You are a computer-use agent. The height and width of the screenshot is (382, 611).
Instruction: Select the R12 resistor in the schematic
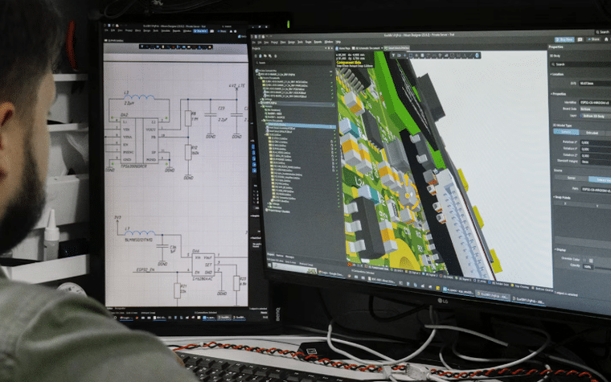[188, 152]
